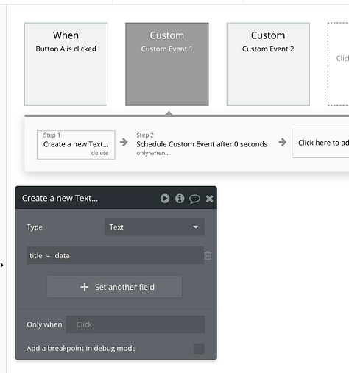
Task: Click the Step 1 Create a new Text action
Action: pyautogui.click(x=76, y=145)
